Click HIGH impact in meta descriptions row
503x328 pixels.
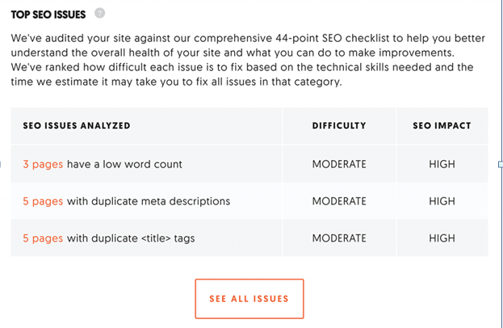click(x=442, y=201)
